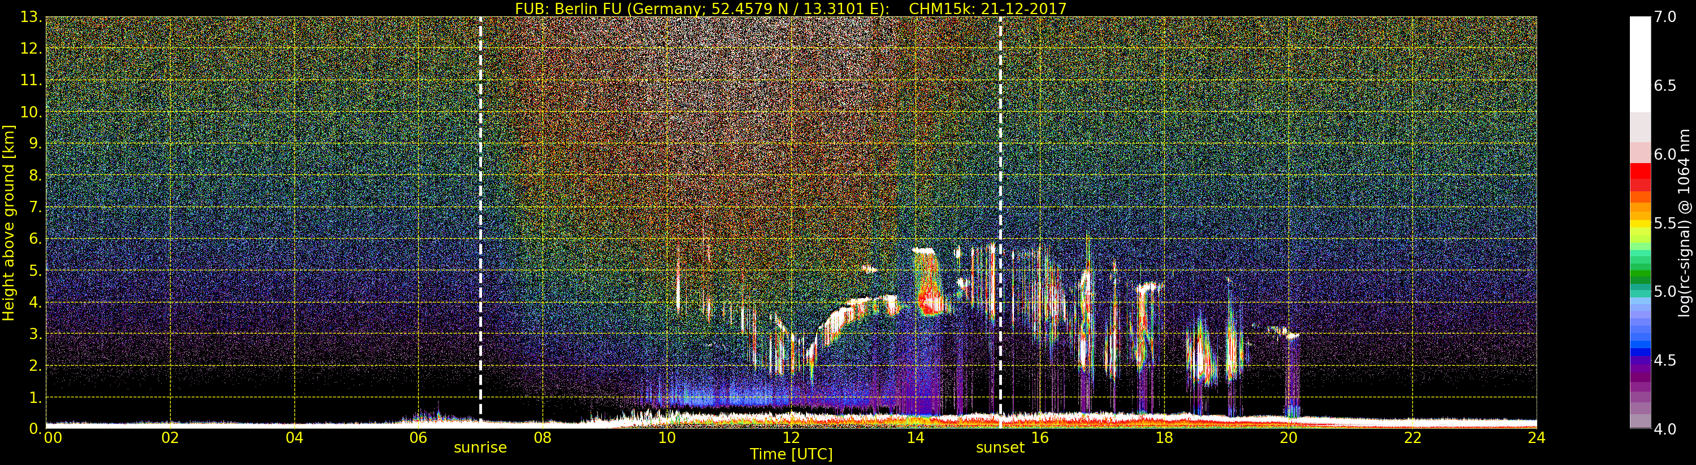
Task: Click the "4." height axis tick label
Action: pyautogui.click(x=35, y=302)
